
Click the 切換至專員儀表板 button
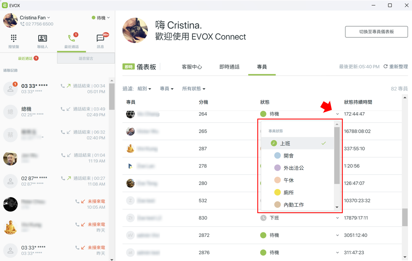(x=376, y=32)
